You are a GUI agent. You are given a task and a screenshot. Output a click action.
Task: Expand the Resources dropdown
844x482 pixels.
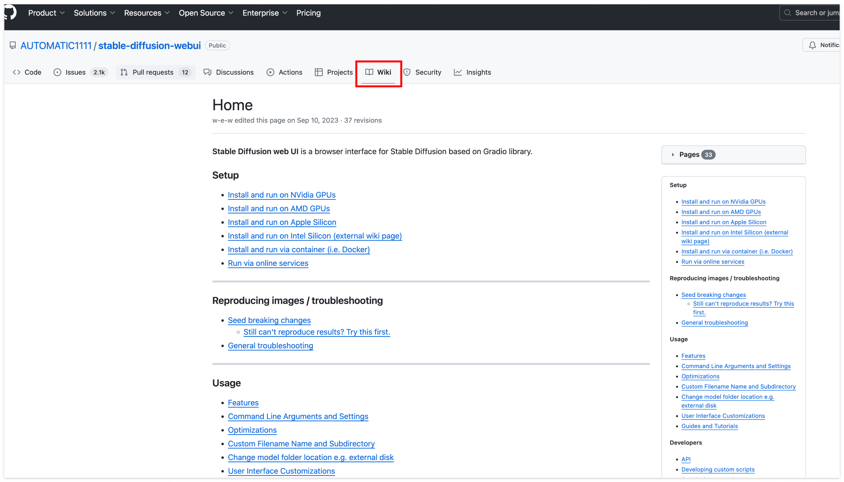coord(147,13)
